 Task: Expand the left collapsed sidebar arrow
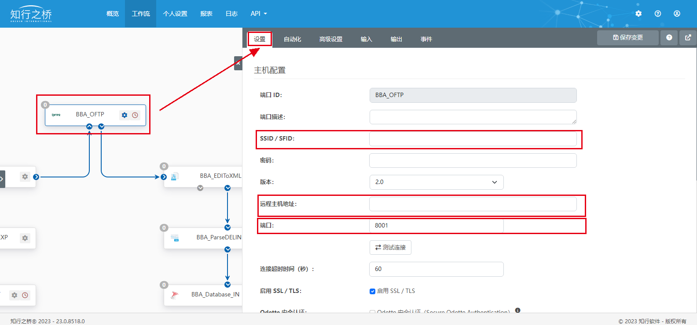tap(2, 179)
